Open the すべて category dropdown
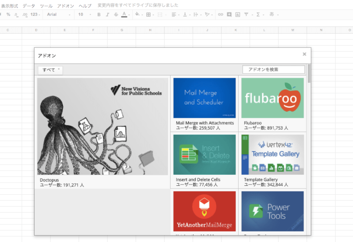 point(51,70)
